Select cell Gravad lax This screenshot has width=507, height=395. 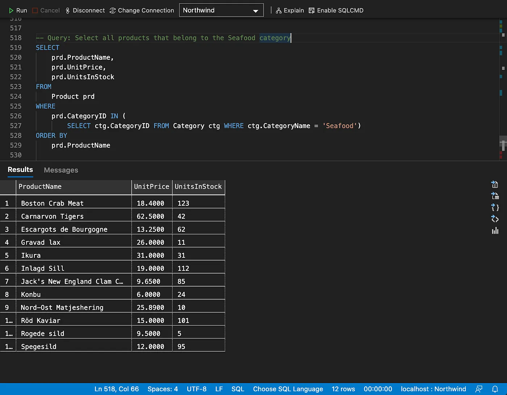pos(74,242)
